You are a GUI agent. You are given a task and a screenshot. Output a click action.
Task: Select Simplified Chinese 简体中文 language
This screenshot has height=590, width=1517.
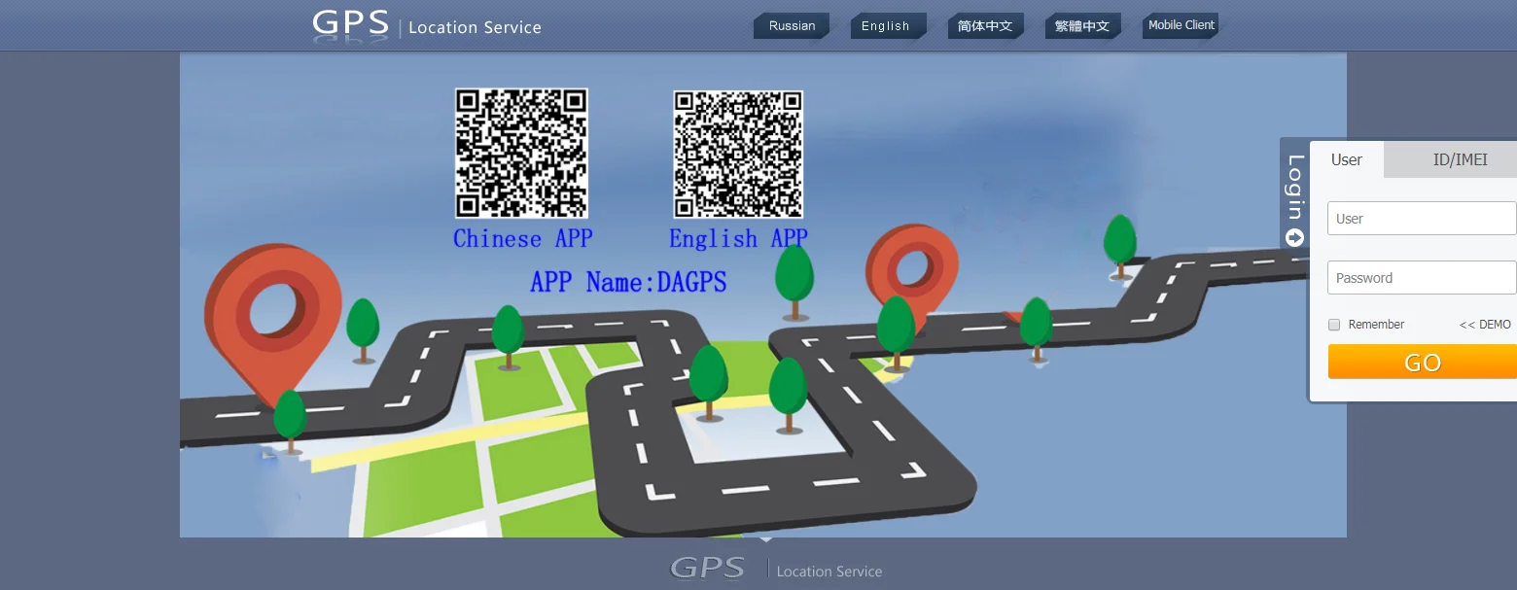tap(985, 26)
